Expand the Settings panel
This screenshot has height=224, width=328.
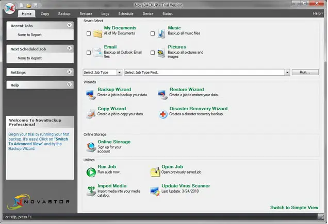69,72
